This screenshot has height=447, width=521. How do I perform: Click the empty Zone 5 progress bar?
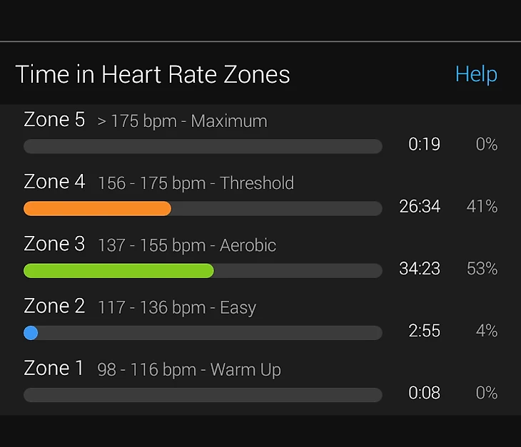click(x=203, y=146)
